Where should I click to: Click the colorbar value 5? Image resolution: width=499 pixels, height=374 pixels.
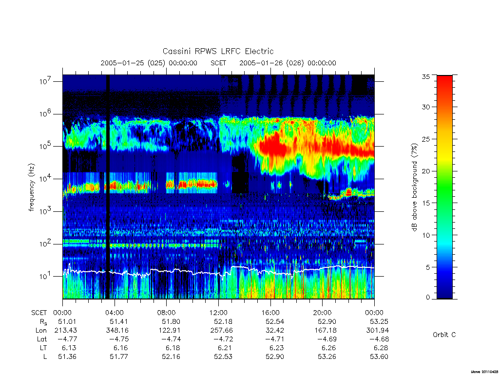coord(428,267)
